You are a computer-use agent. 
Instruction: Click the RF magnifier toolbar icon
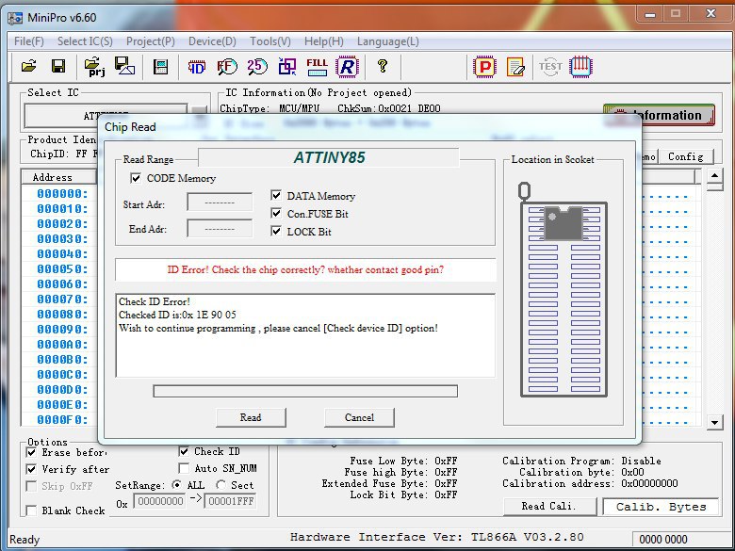coord(227,67)
